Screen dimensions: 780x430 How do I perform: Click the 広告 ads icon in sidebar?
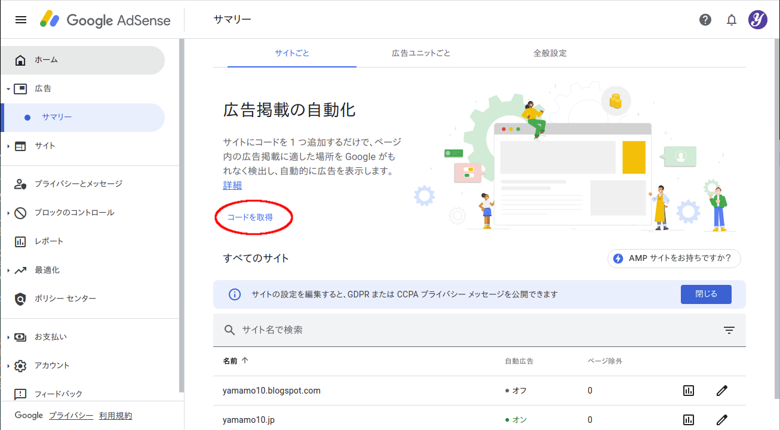tap(20, 88)
